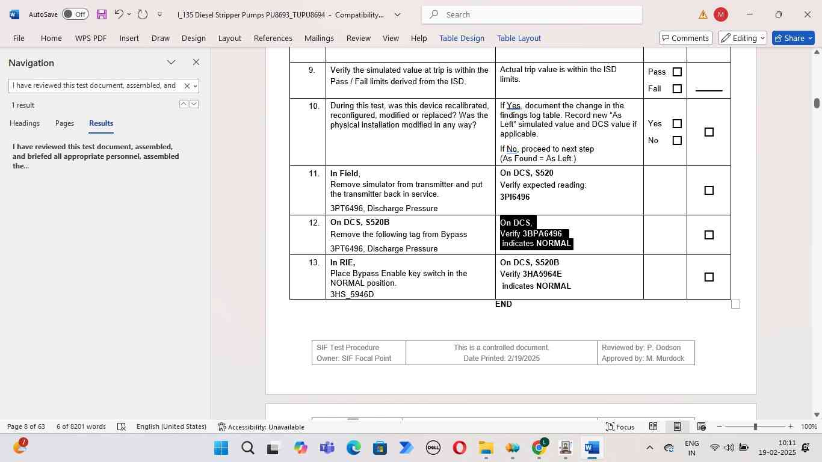Image resolution: width=822 pixels, height=462 pixels.
Task: Click the word count in status bar
Action: pyautogui.click(x=81, y=427)
